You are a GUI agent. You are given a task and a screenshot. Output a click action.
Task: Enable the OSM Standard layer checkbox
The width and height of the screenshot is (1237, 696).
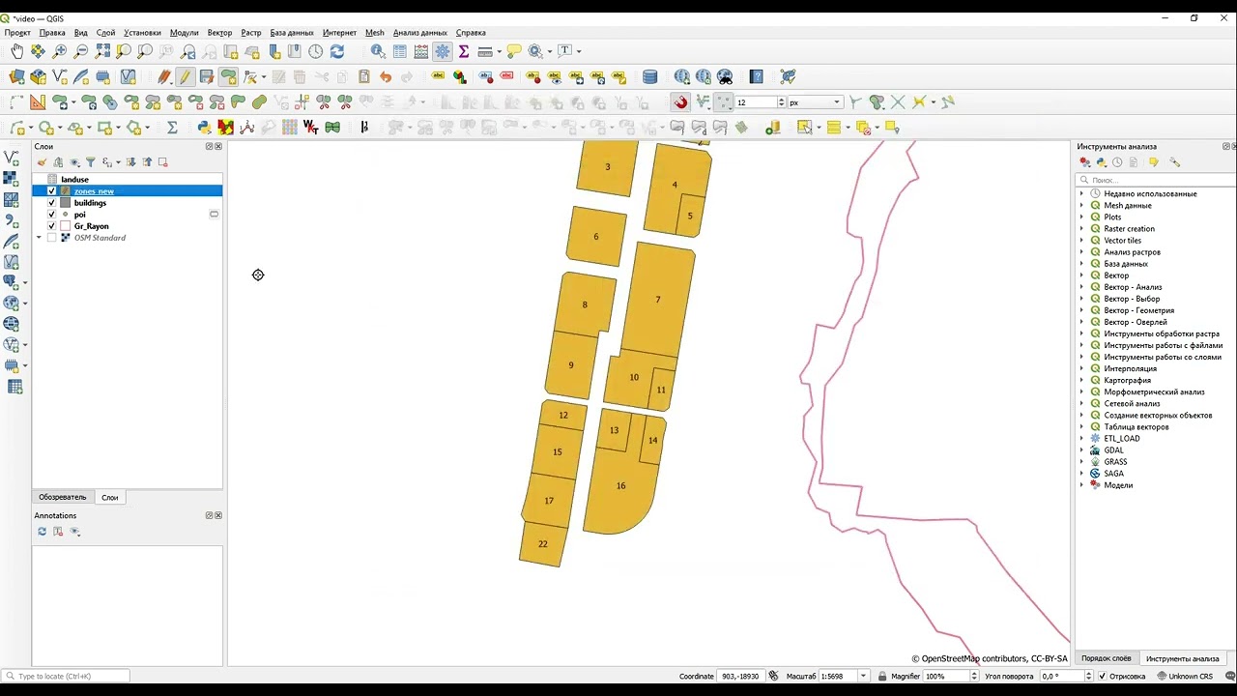52,238
